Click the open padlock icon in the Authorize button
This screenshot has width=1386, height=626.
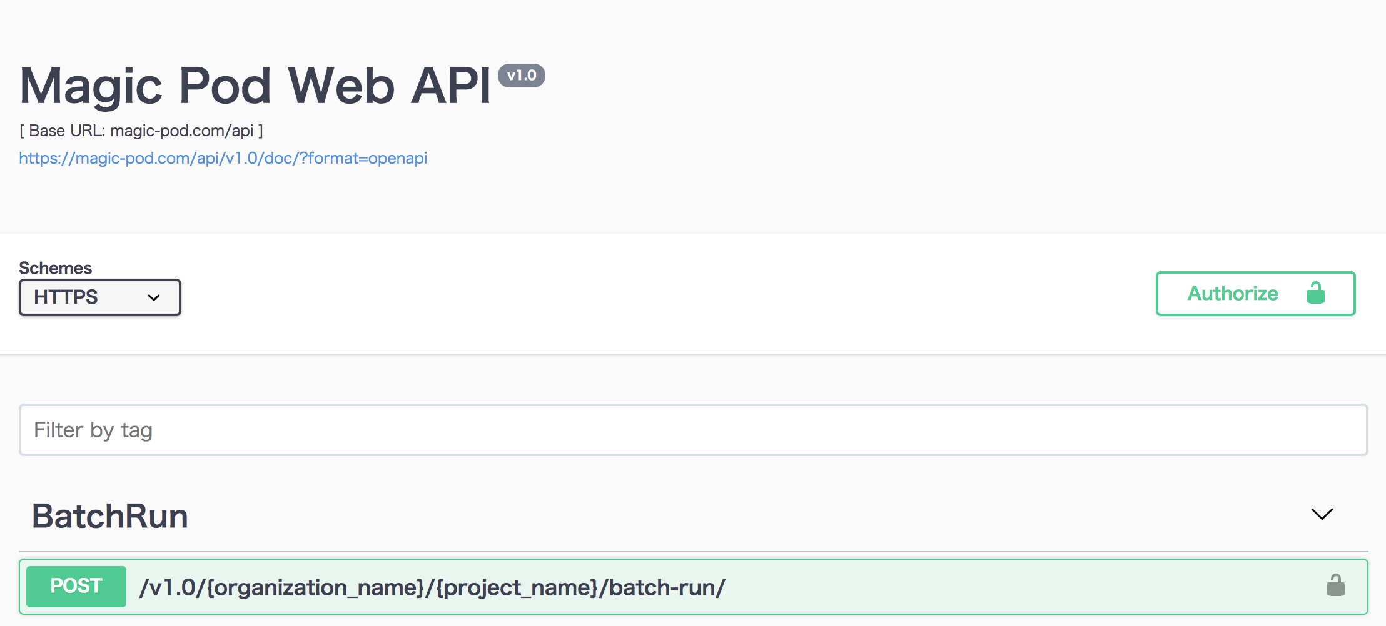[x=1315, y=294]
